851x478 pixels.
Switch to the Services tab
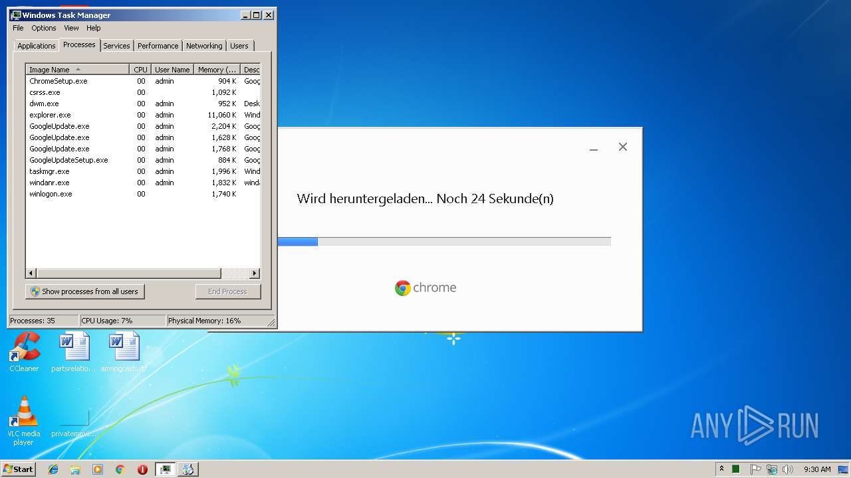[116, 46]
